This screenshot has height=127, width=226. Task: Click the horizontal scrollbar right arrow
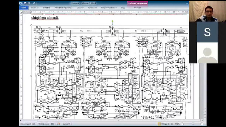(x=202, y=121)
